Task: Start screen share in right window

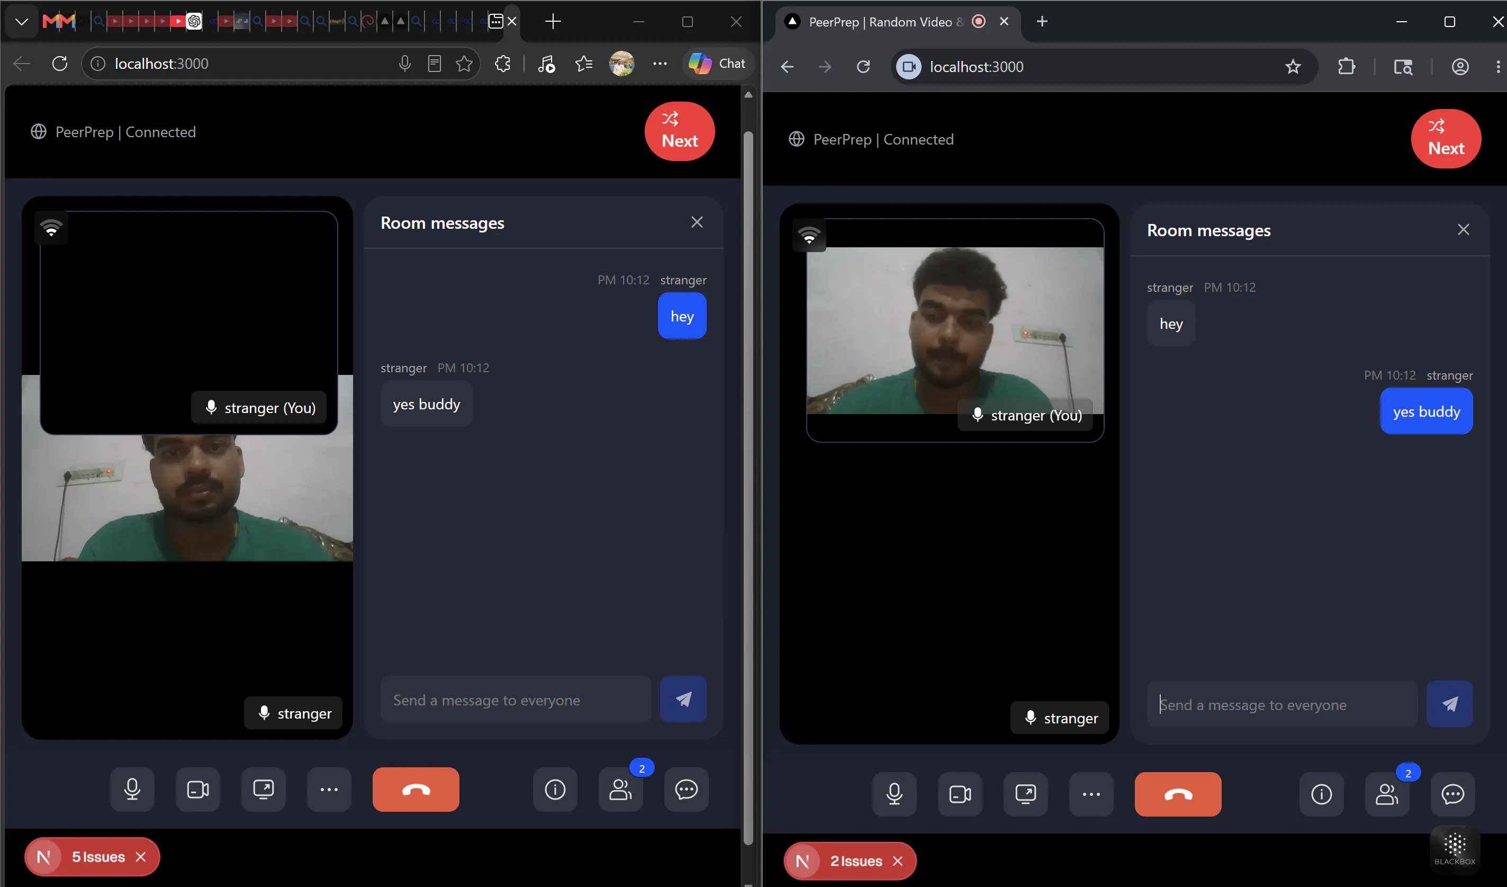Action: 1026,794
